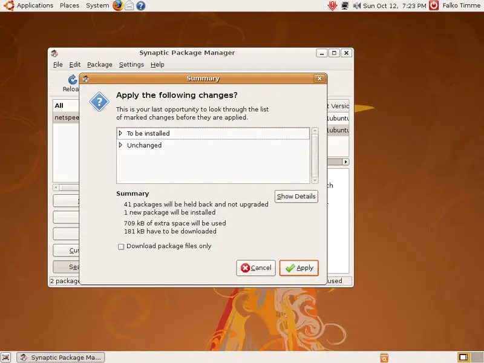Enable Download package files only checkbox

(x=121, y=247)
